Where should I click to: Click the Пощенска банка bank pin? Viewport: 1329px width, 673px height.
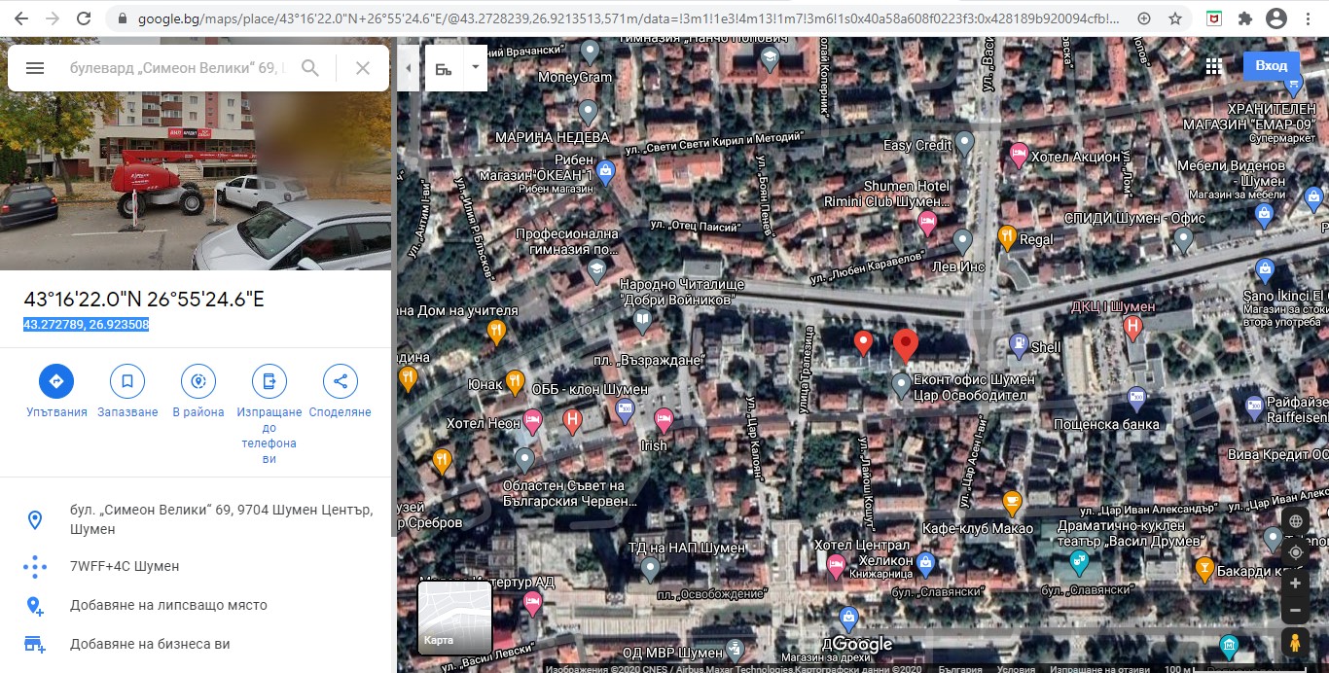pos(1136,398)
